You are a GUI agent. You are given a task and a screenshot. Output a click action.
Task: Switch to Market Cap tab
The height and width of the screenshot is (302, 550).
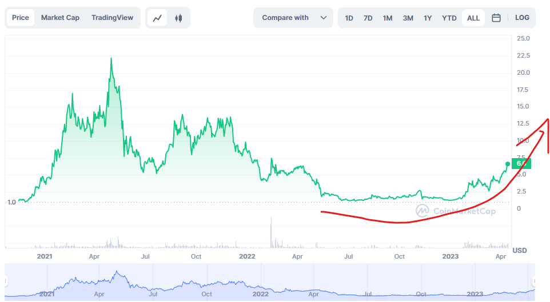pyautogui.click(x=60, y=18)
